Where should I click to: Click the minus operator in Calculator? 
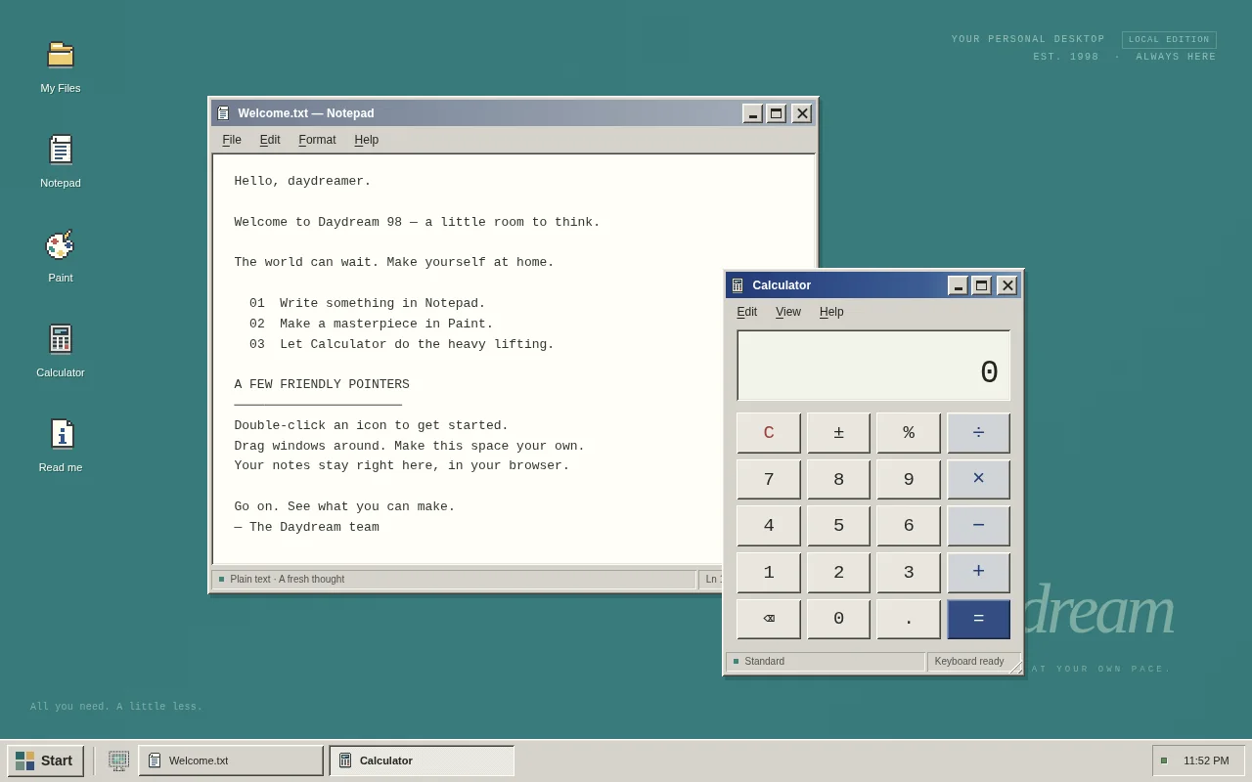coord(978,526)
